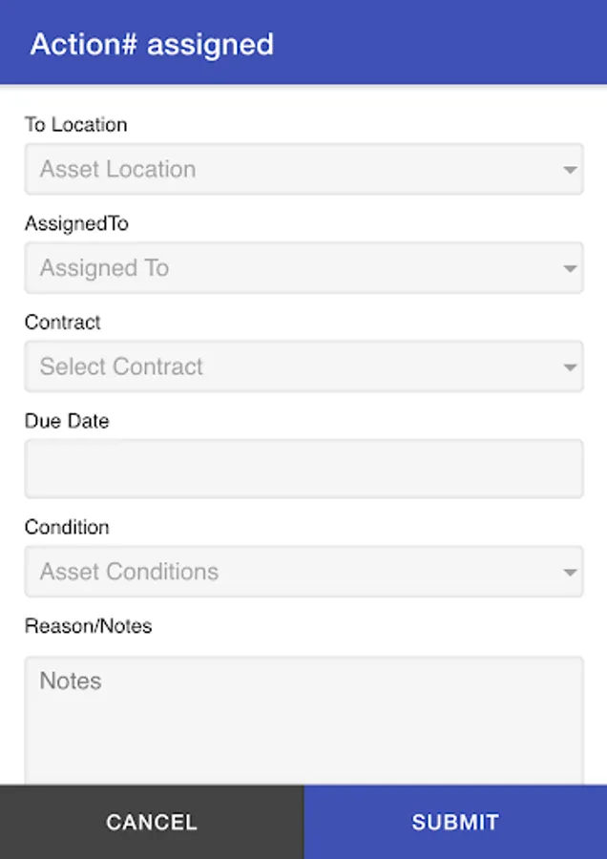Focus the empty Due Date input field
Image resolution: width=607 pixels, height=859 pixels.
[303, 469]
